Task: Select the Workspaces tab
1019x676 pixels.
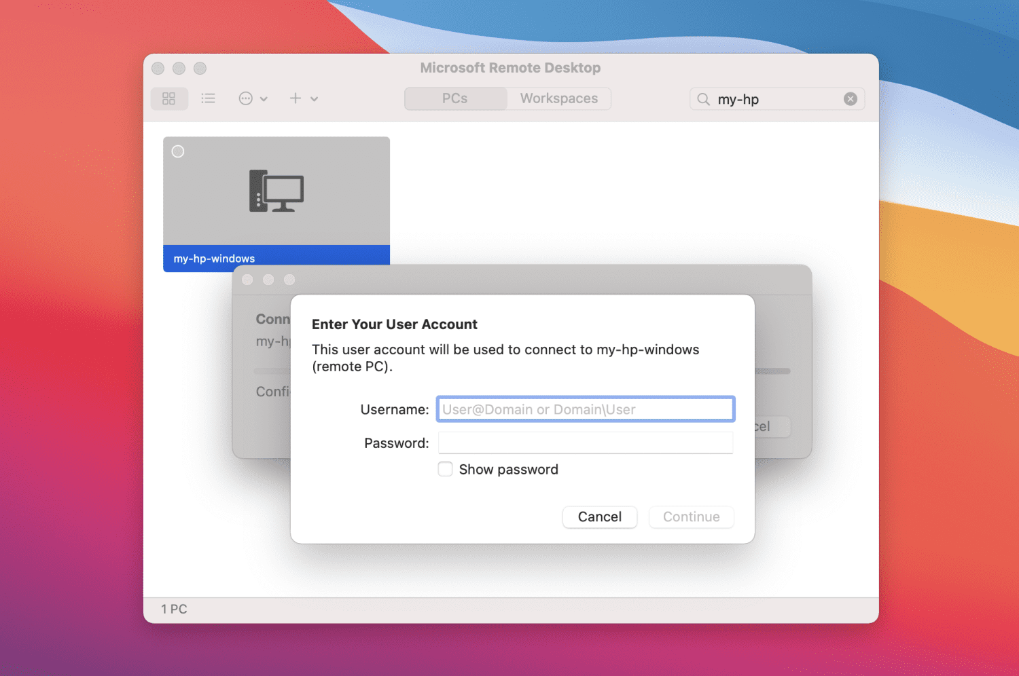Action: (559, 98)
